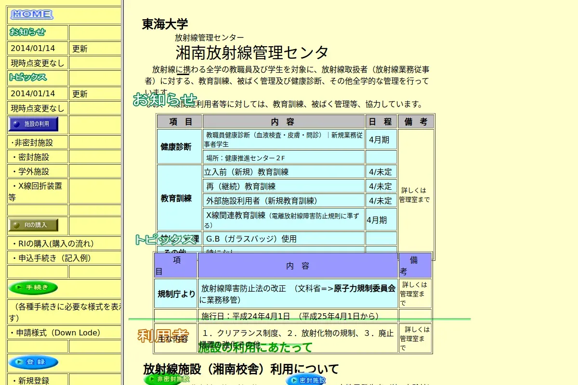Select the 2014/01/14 date under sidebar トピックス

[x=33, y=93]
